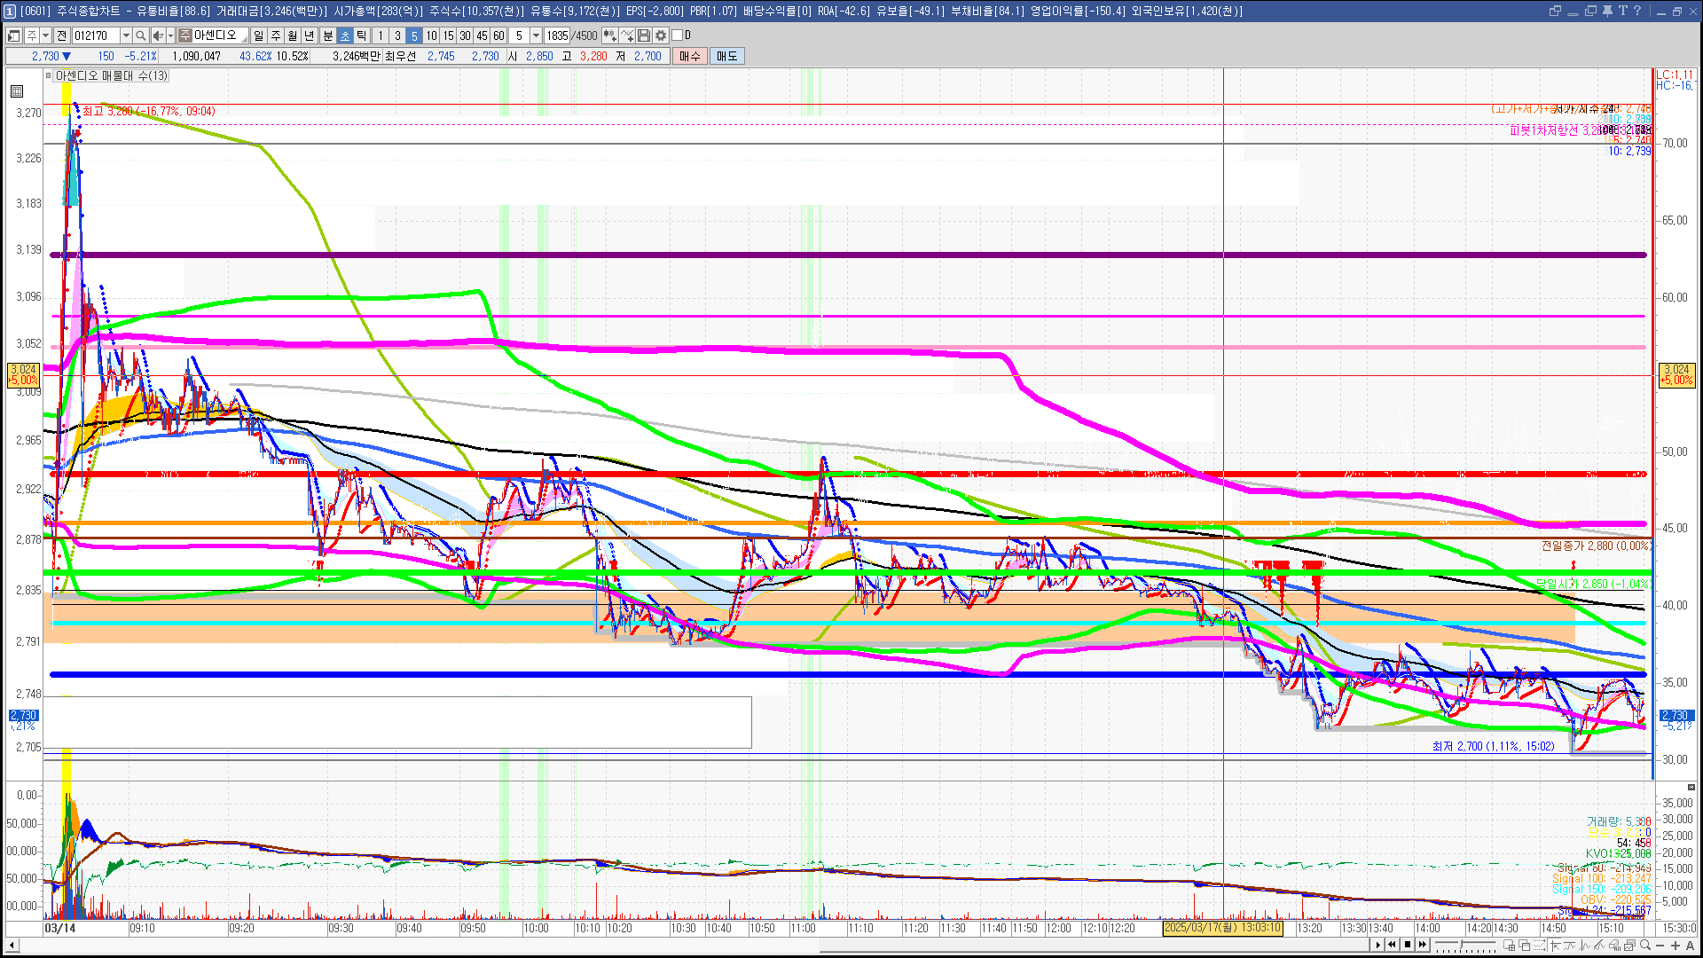Click the stock search magnifier icon

[x=140, y=35]
